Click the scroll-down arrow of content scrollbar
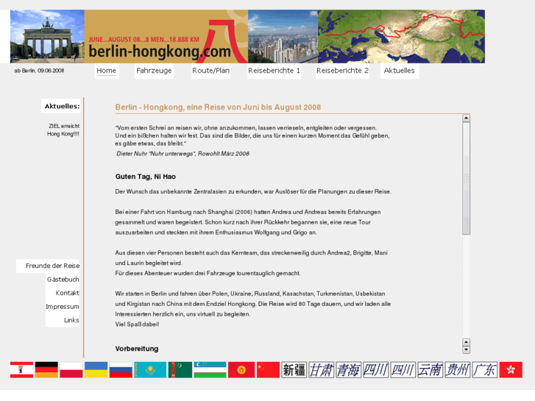Image resolution: width=535 pixels, height=401 pixels. [x=466, y=349]
